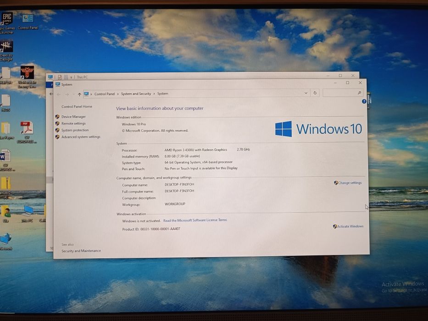
Task: Open the Word document icon on desktop
Action: point(6,160)
